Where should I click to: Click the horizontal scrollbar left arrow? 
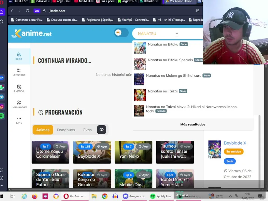9,189
